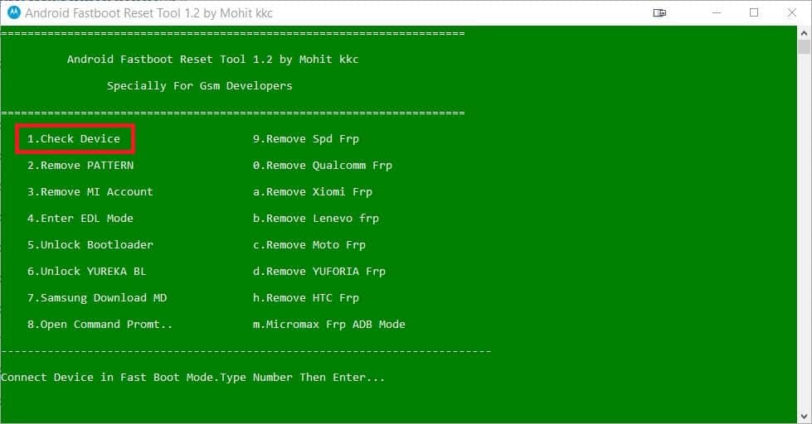Image resolution: width=812 pixels, height=424 pixels.
Task: Select '6.Unlock YUREKA BL' option text
Action: pyautogui.click(x=86, y=272)
